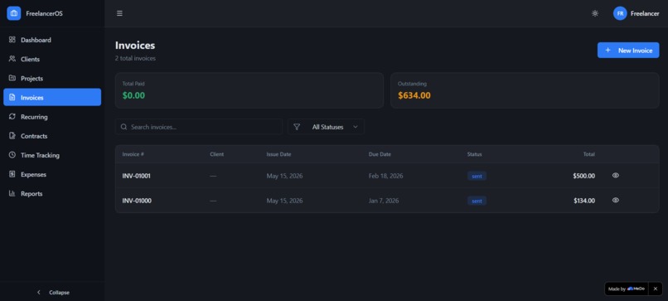Click the Contracts file icon in sidebar
Screen dimensions: 668x301
tap(12, 136)
